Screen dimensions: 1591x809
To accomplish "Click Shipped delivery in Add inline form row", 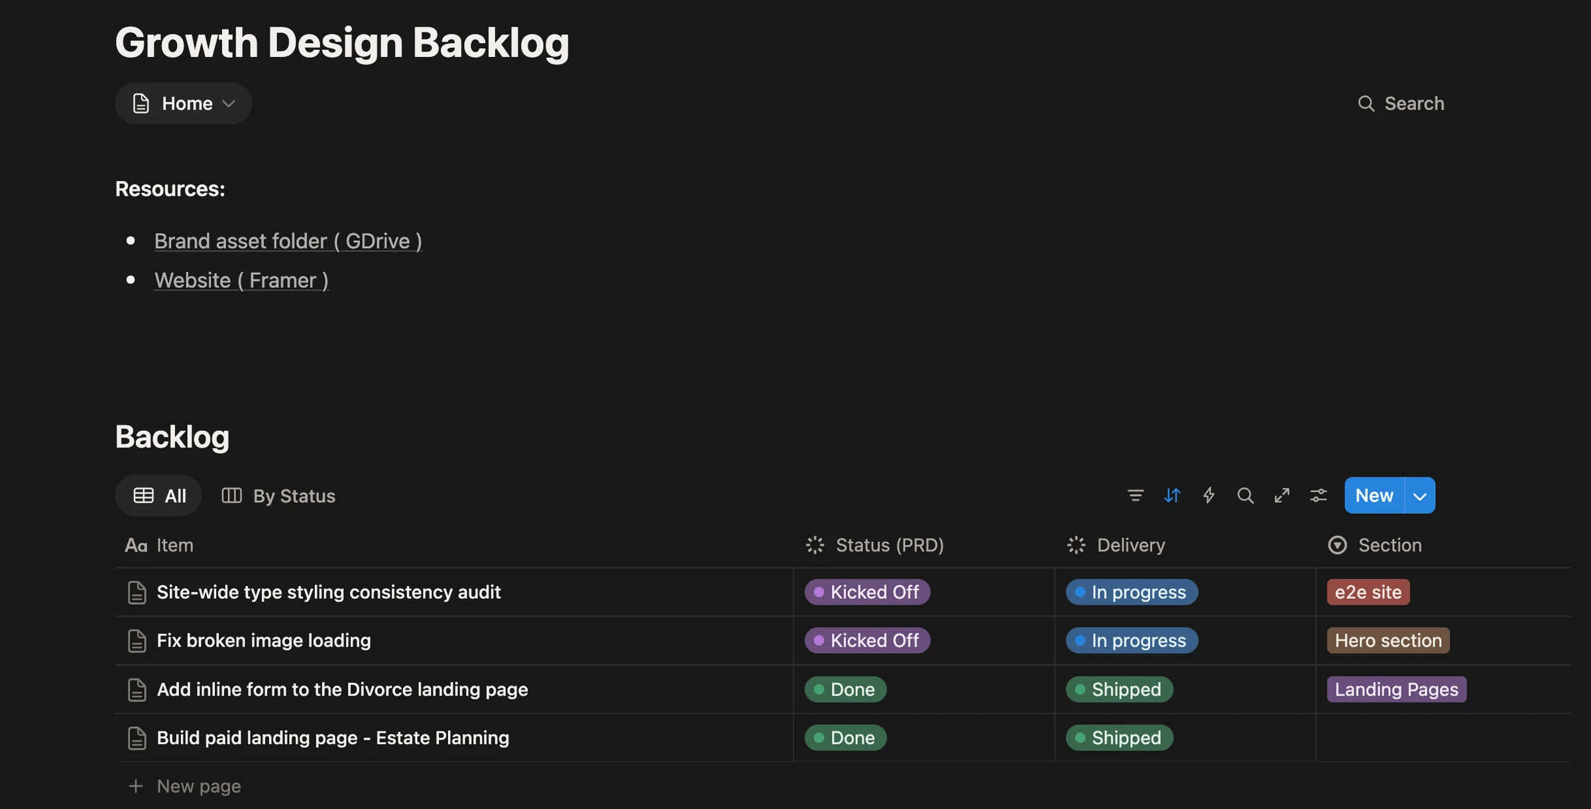I will click(x=1120, y=690).
